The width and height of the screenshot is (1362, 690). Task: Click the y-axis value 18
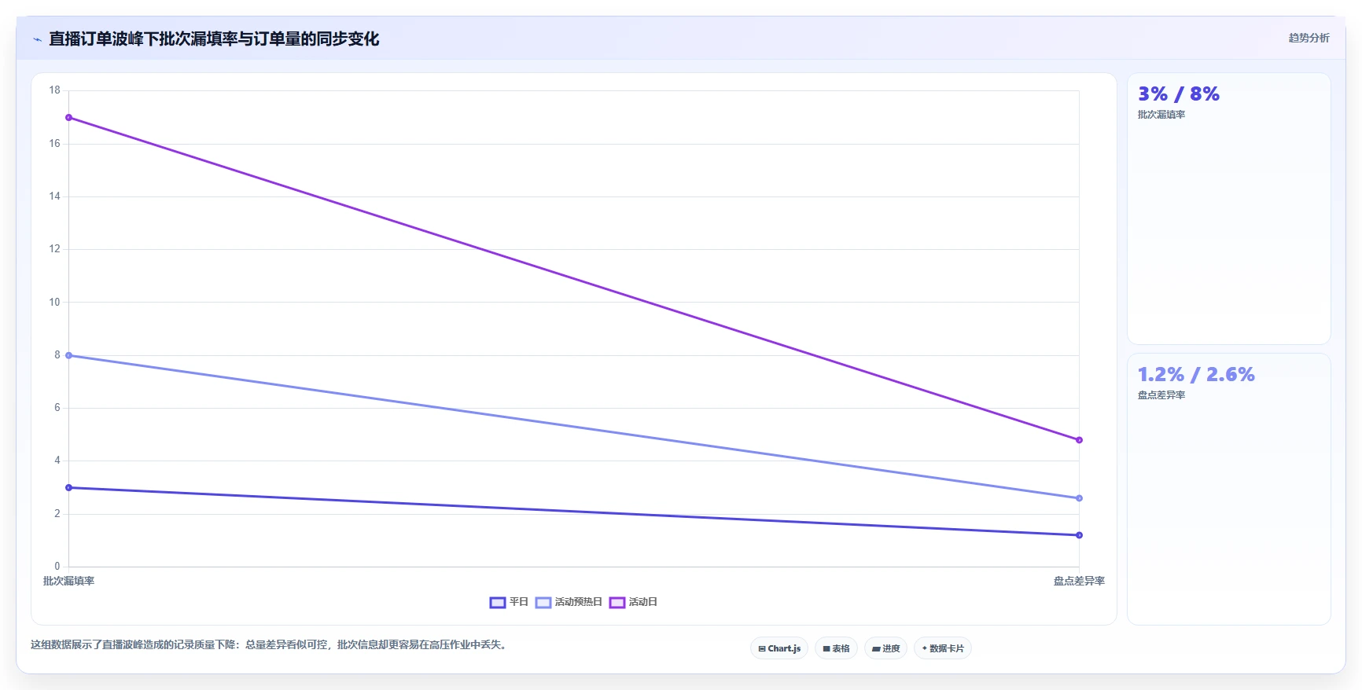click(x=54, y=90)
